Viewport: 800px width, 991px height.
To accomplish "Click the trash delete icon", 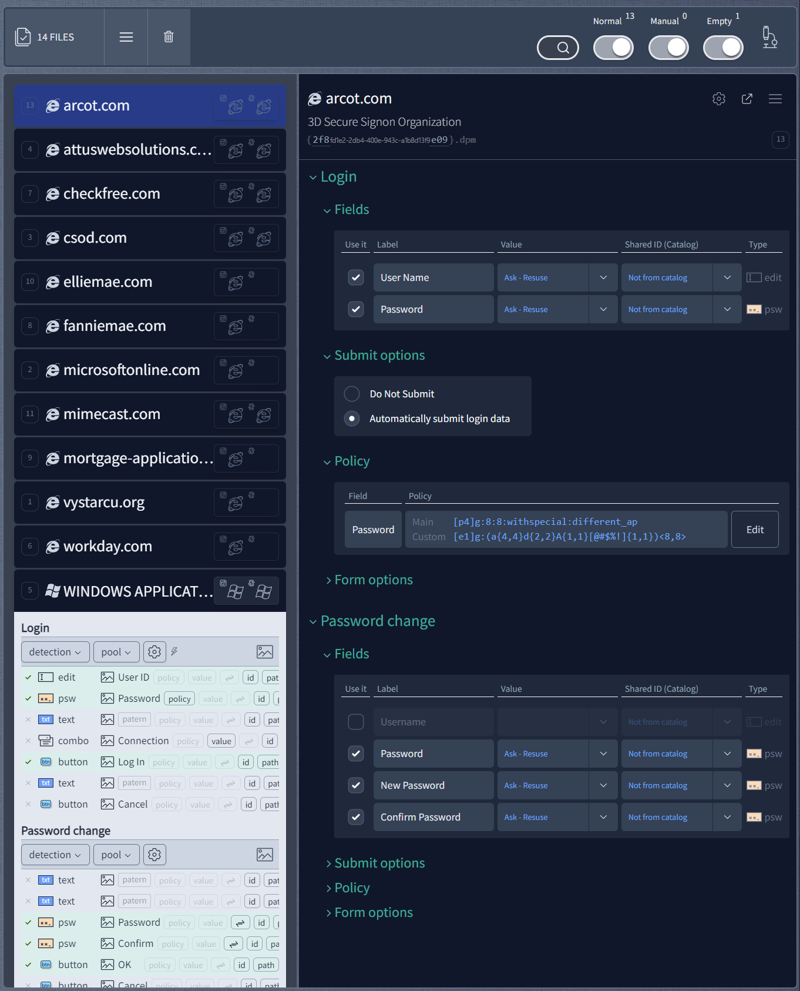I will (x=169, y=37).
